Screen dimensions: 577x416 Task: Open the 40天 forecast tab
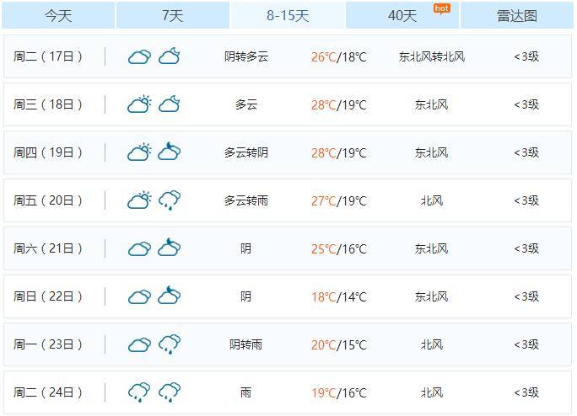[402, 16]
